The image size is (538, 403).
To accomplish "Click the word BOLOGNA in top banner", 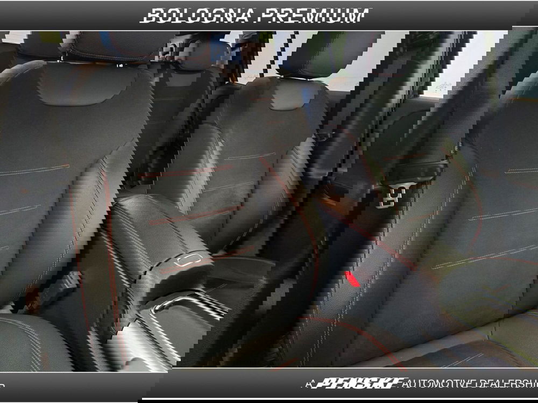I will pos(197,16).
